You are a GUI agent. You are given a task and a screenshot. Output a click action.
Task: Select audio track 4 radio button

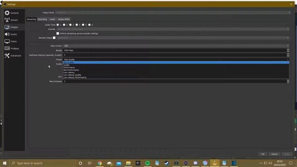[77, 25]
